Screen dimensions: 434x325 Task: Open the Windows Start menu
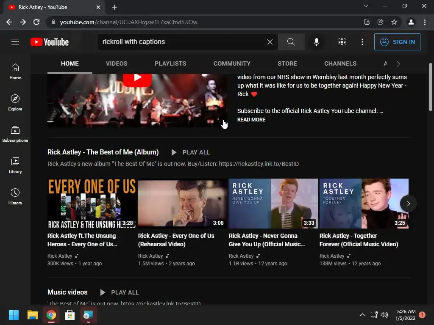[14, 315]
